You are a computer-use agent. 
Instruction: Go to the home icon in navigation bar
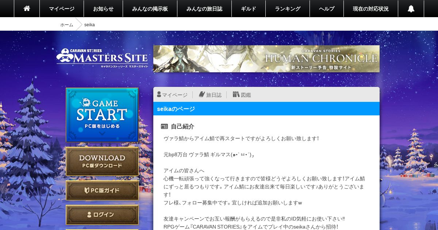click(27, 8)
